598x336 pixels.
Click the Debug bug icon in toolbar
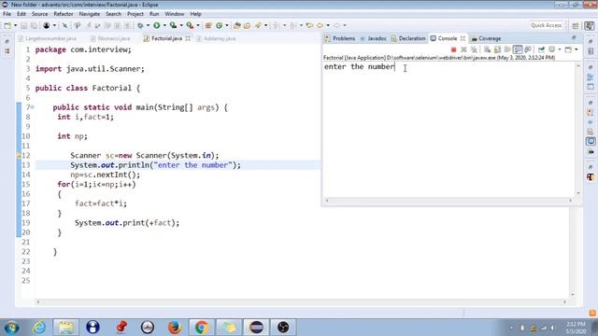pos(141,25)
